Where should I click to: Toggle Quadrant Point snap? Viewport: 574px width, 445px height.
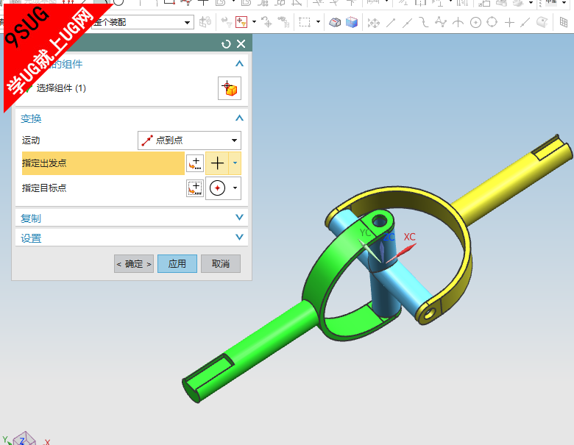pos(492,22)
